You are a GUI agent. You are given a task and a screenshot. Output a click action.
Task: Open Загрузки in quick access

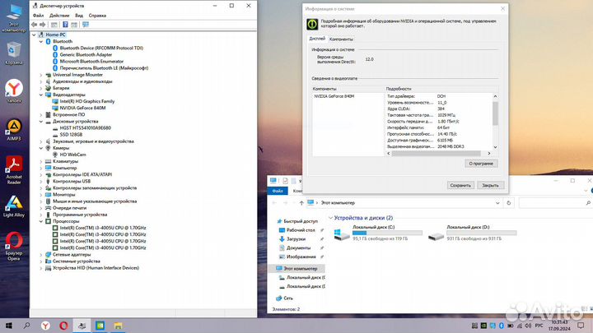pos(296,239)
